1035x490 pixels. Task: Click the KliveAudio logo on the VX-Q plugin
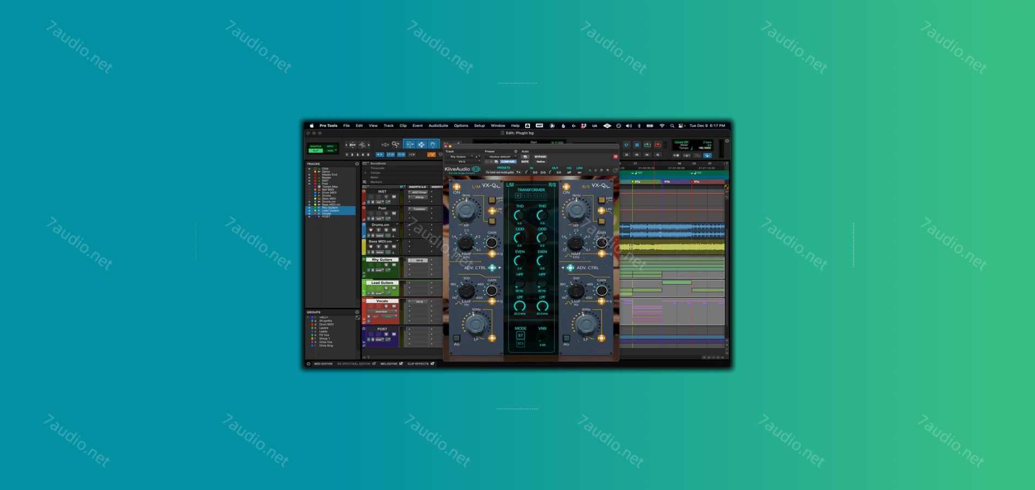coord(456,169)
